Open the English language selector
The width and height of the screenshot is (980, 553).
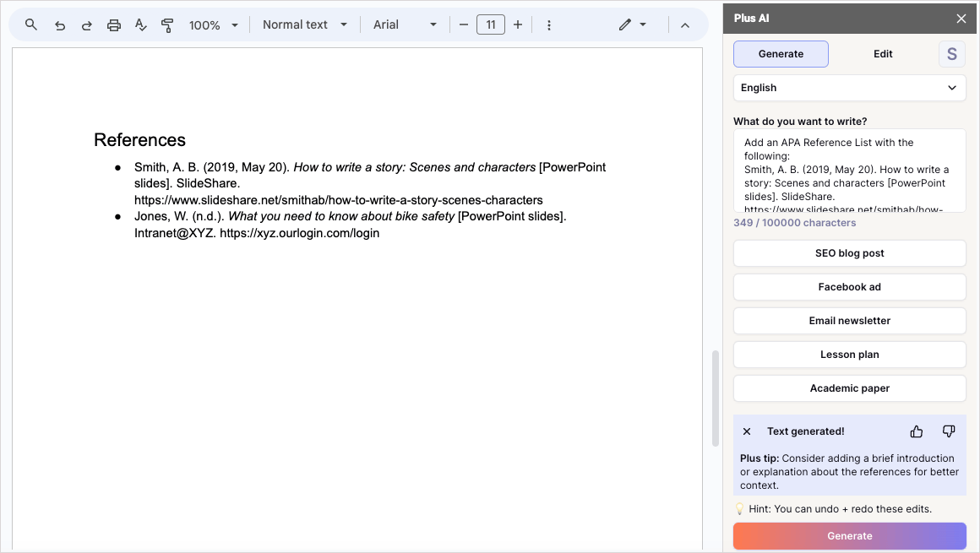[x=848, y=88]
